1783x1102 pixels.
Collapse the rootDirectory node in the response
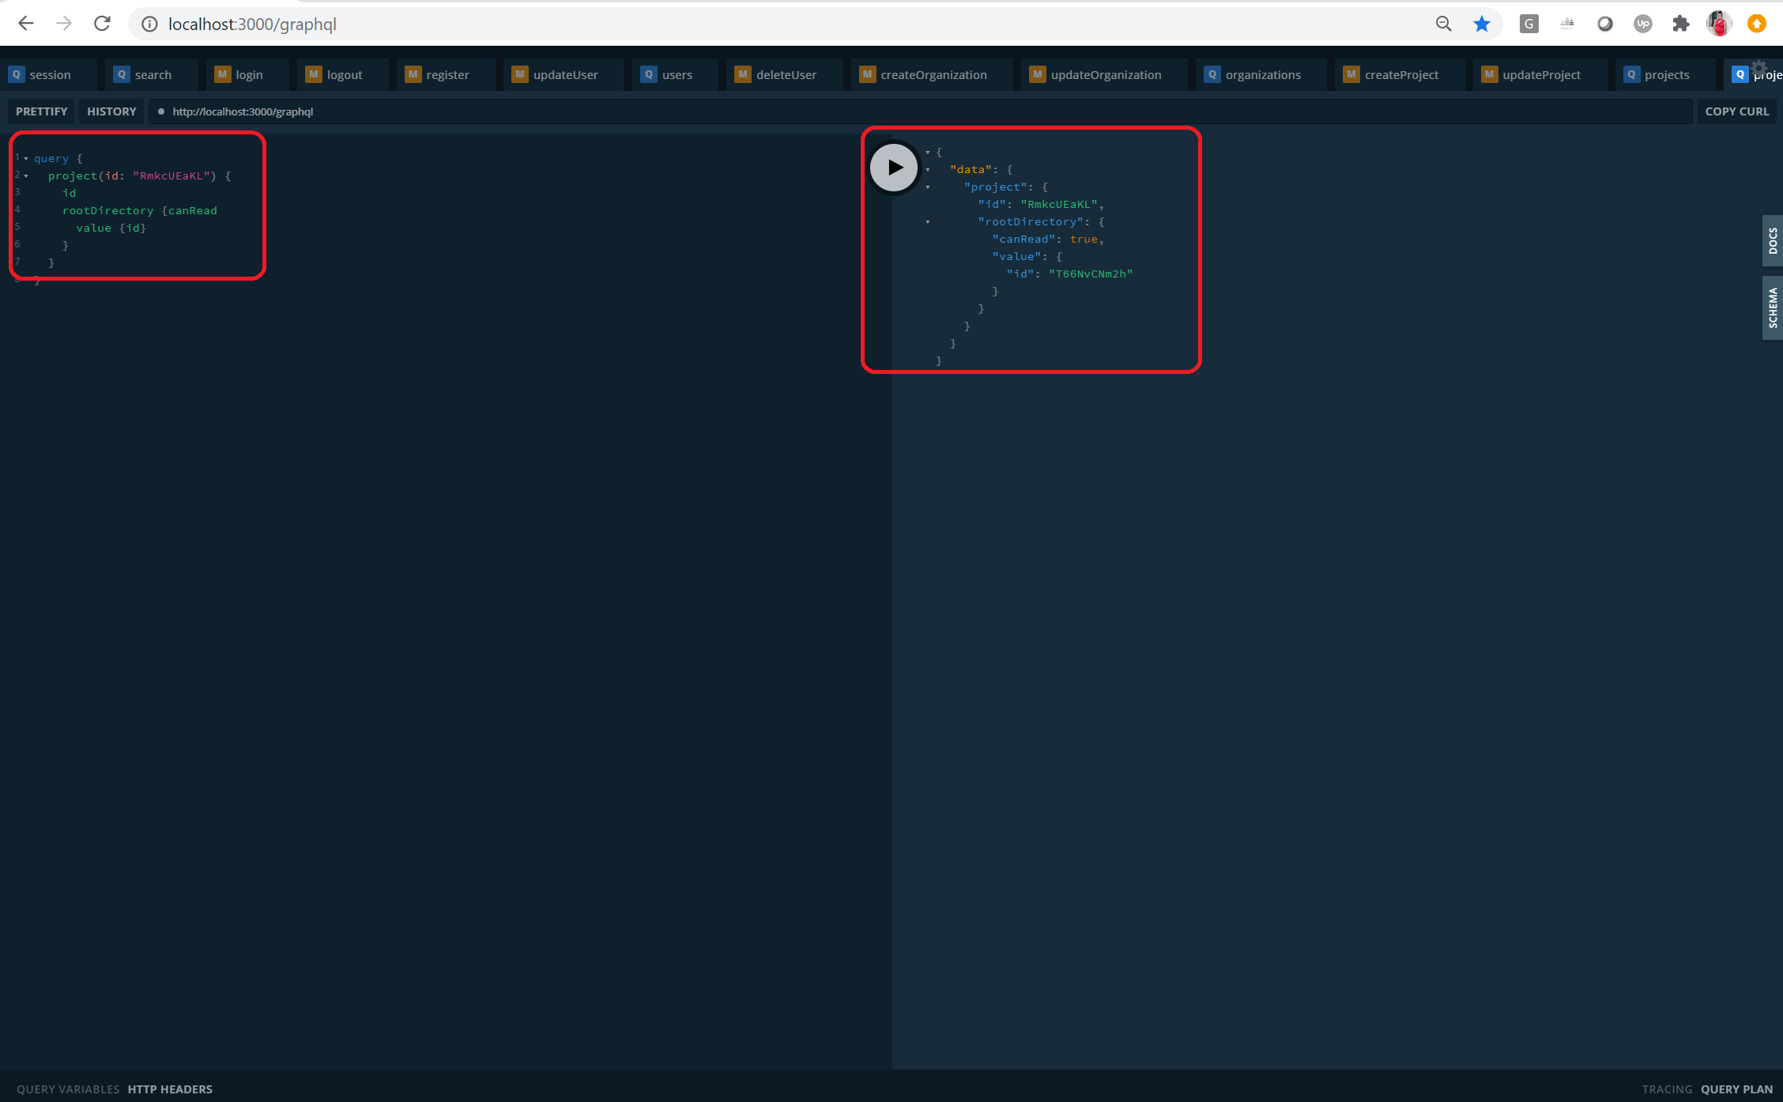click(927, 221)
